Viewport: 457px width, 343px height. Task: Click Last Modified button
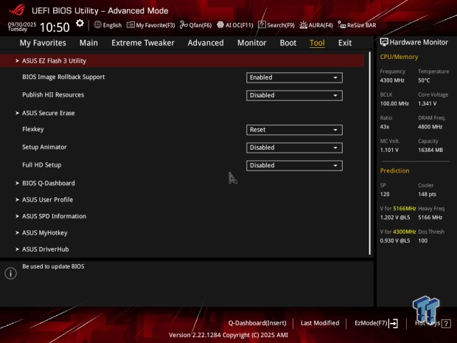320,323
